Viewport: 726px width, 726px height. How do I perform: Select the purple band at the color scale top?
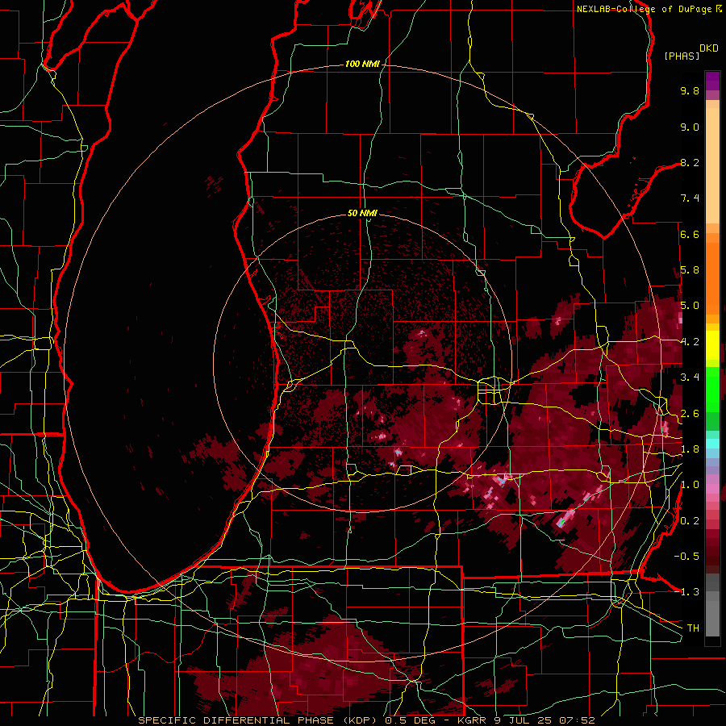coord(712,81)
